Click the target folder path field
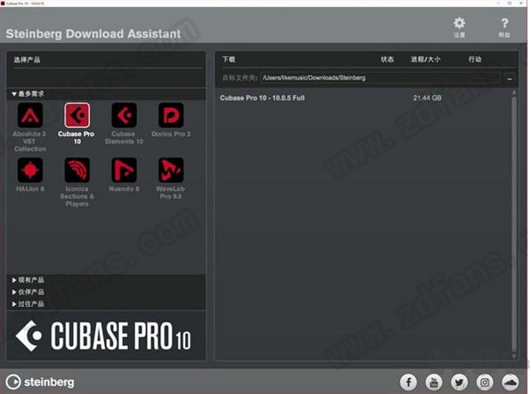 coord(380,78)
